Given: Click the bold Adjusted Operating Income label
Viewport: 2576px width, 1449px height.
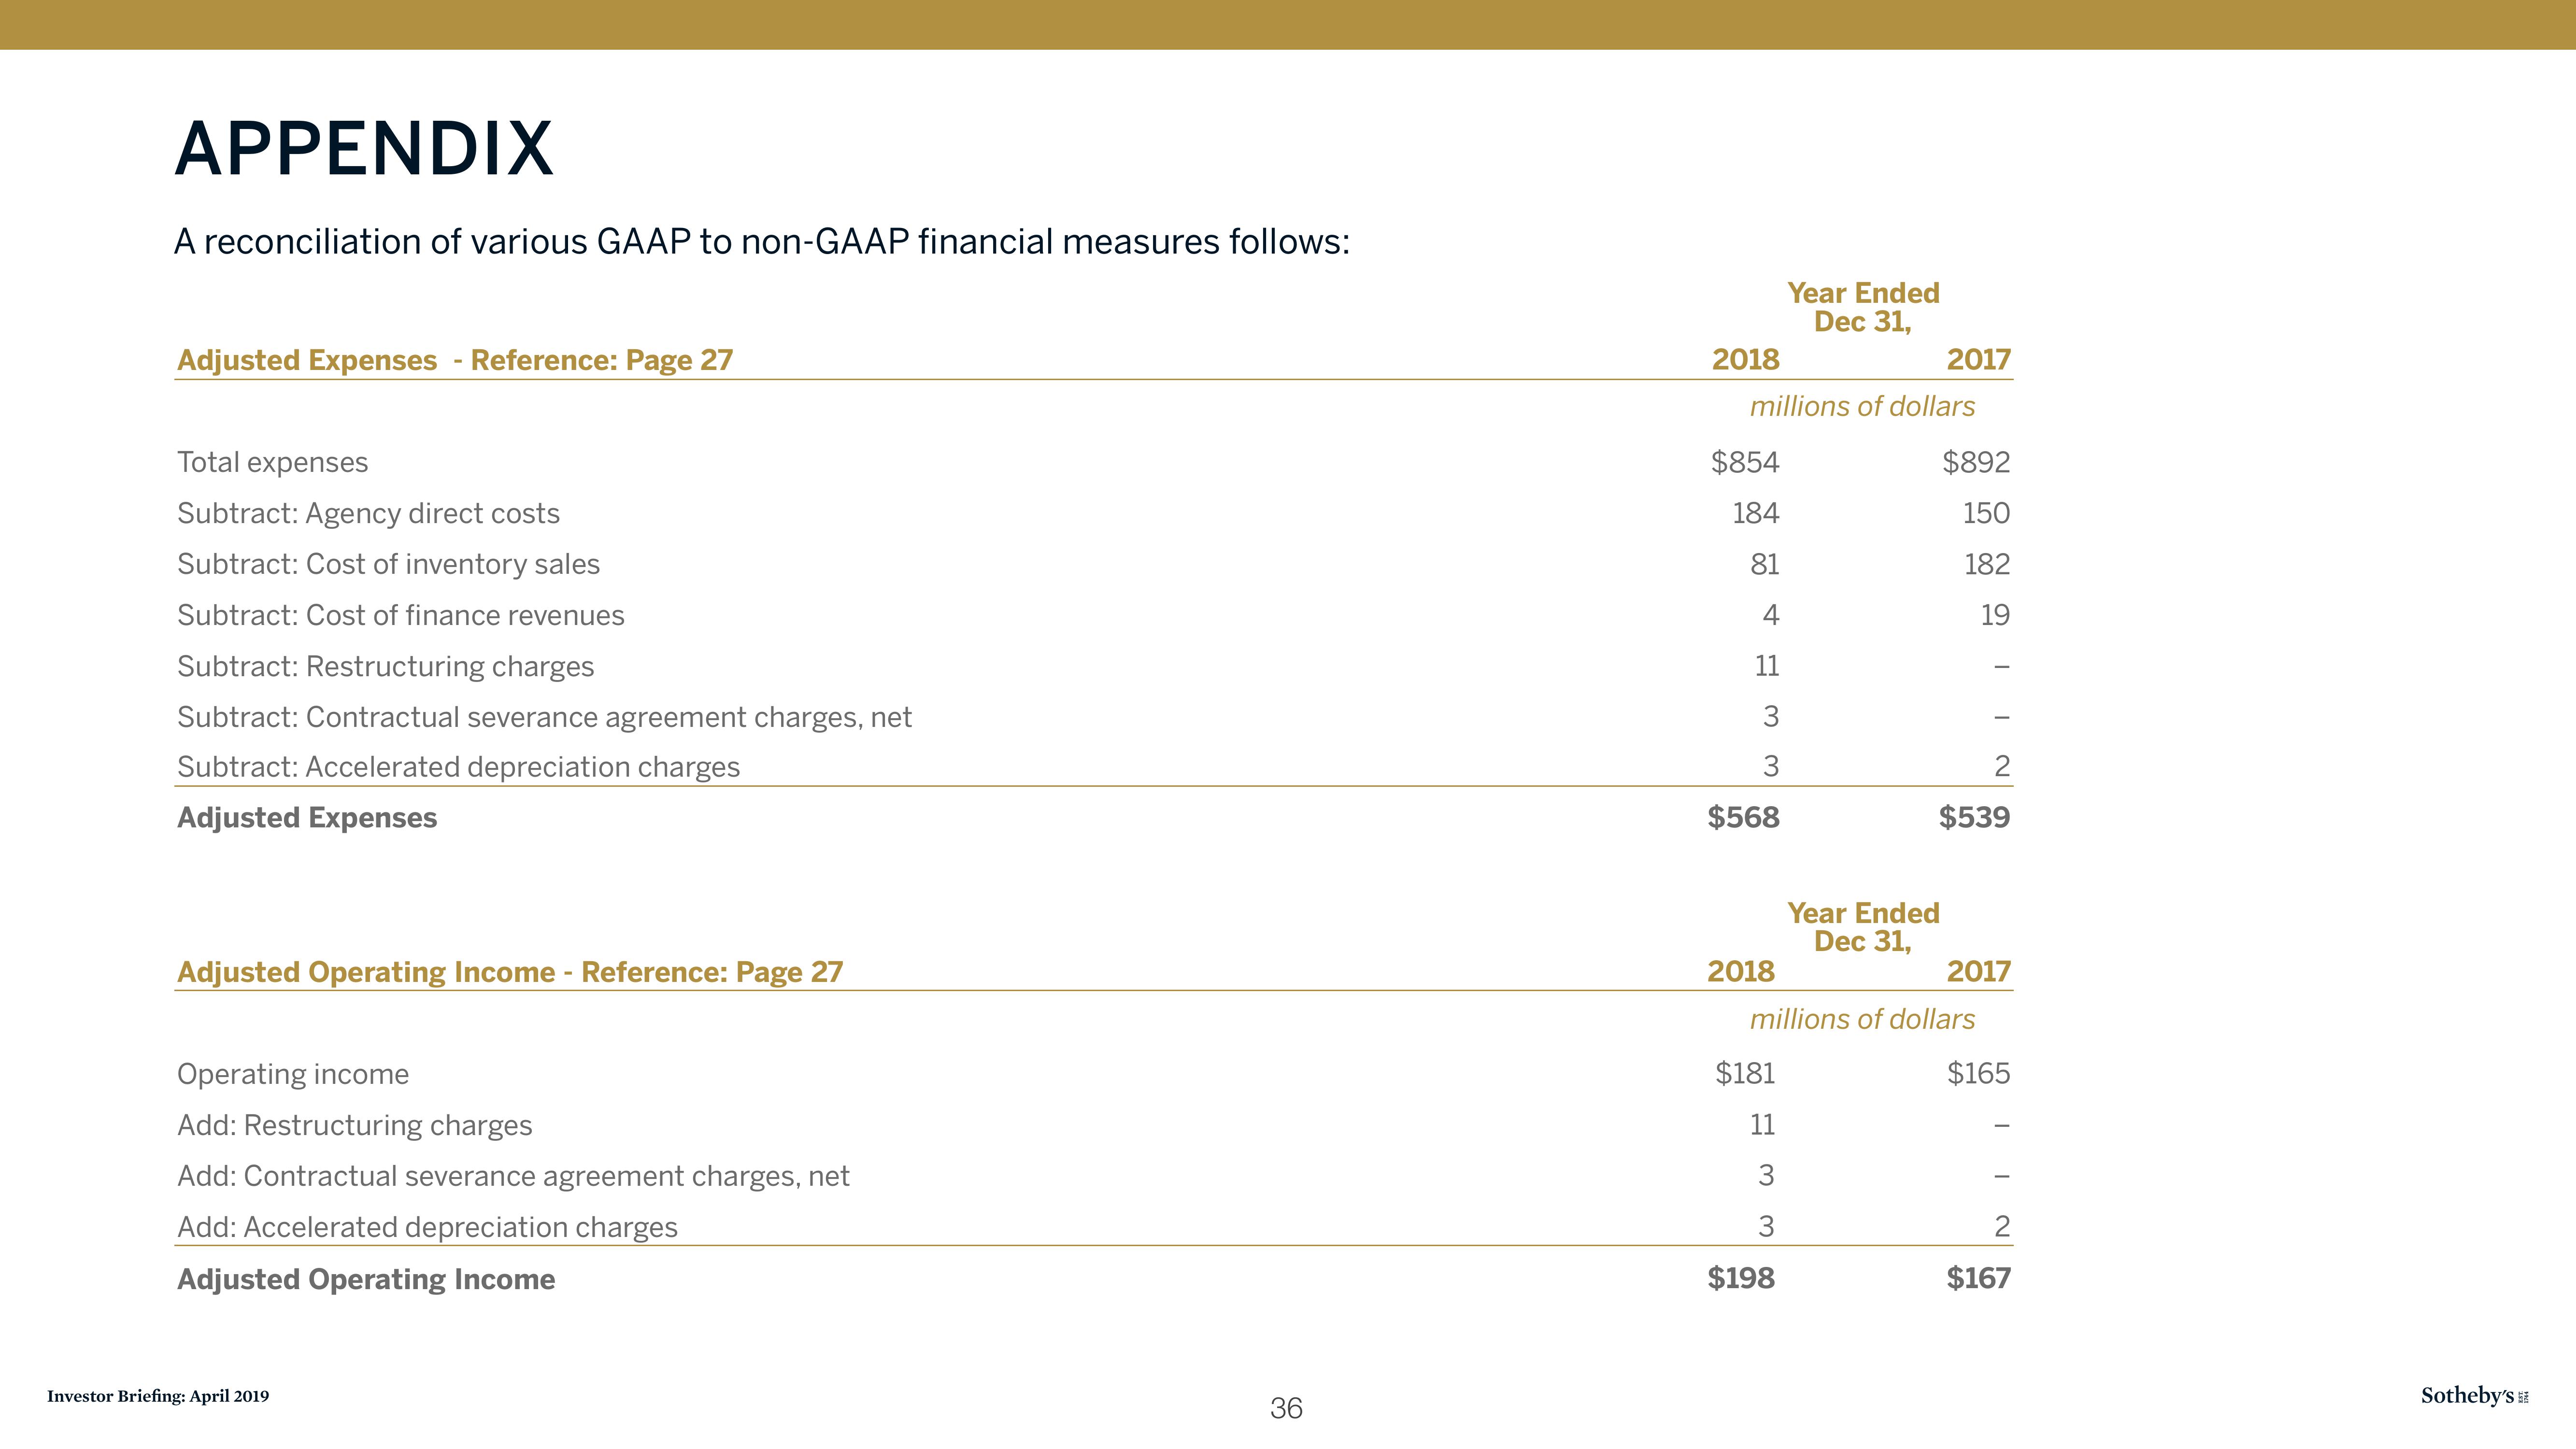Looking at the screenshot, I should click(x=366, y=1279).
